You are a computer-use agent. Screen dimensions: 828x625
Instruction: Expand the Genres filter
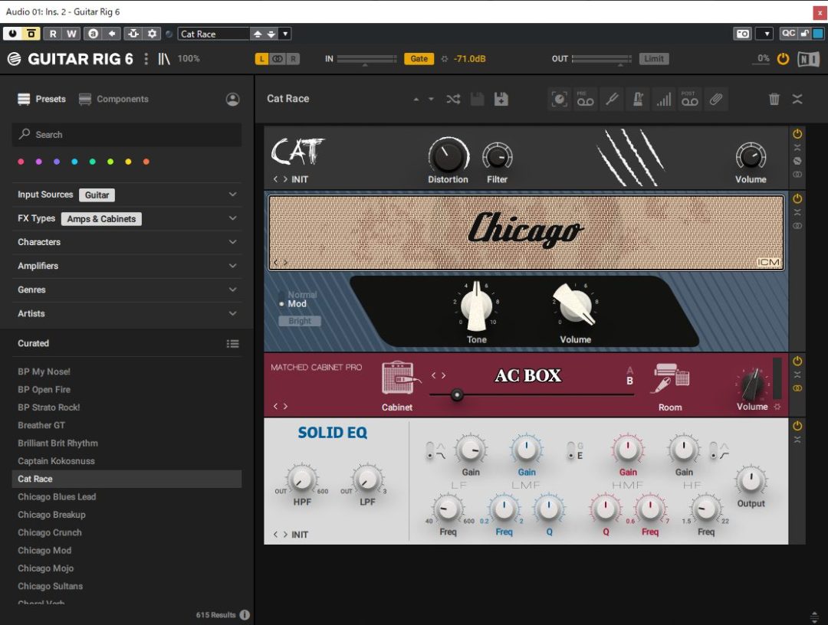[232, 290]
